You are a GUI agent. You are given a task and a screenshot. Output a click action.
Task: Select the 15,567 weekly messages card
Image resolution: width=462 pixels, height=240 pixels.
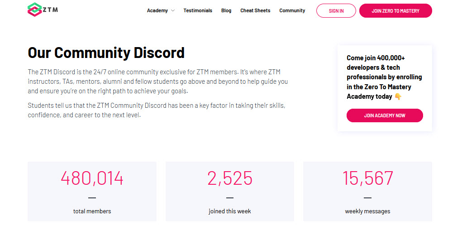tap(367, 192)
